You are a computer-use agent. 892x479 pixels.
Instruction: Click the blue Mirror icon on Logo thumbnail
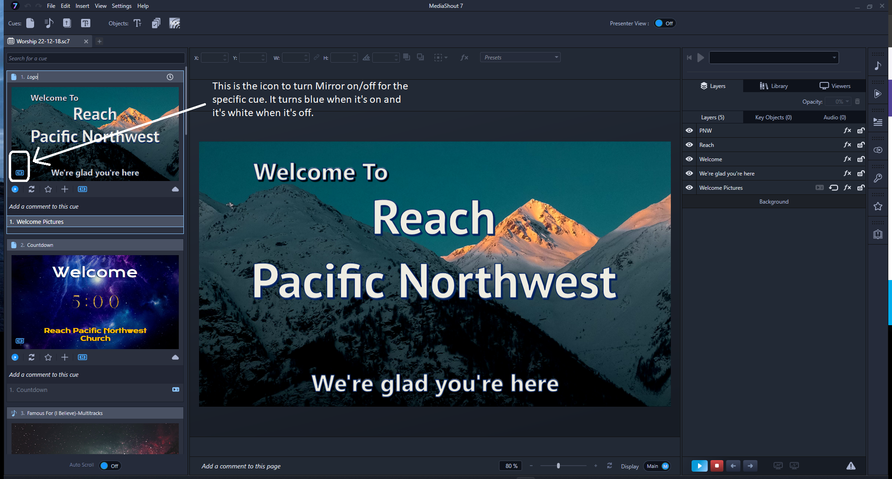(x=20, y=173)
